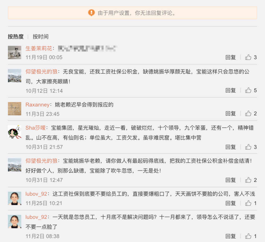The width and height of the screenshot is (265, 242).
Task: Open 仰望极光的狼 username on 10月31日 comment
Action: (x=41, y=161)
